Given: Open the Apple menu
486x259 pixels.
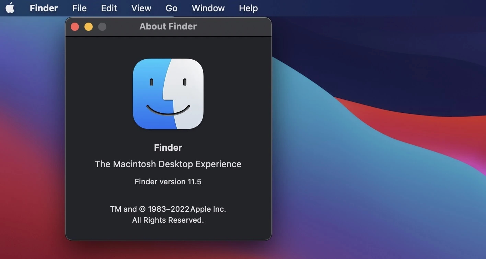Looking at the screenshot, I should (10, 8).
